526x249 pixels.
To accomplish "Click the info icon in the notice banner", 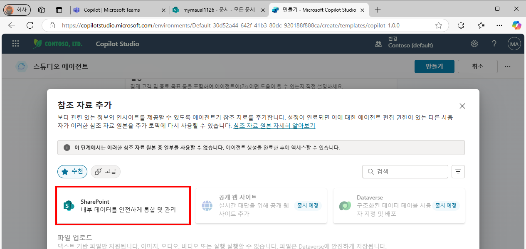I will tap(67, 148).
